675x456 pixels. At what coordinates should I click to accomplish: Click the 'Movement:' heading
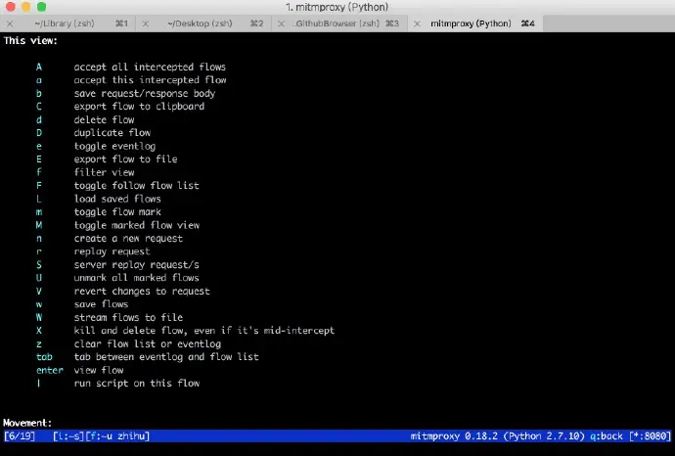(27, 423)
